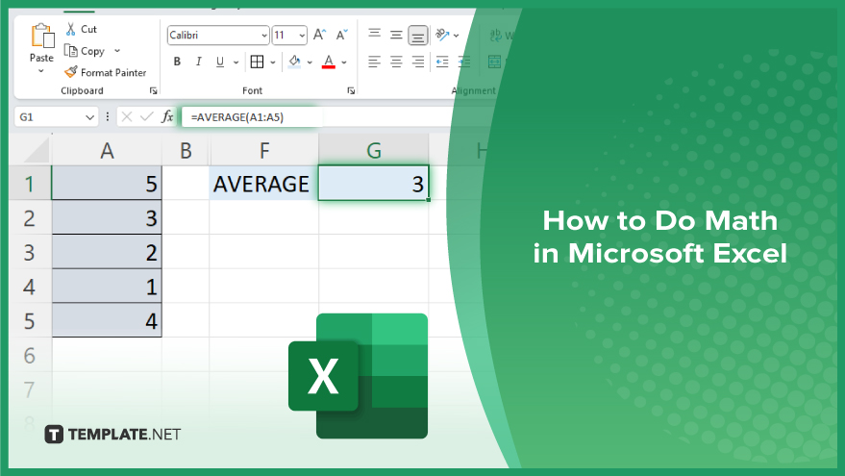Select row 6 header

(30, 356)
